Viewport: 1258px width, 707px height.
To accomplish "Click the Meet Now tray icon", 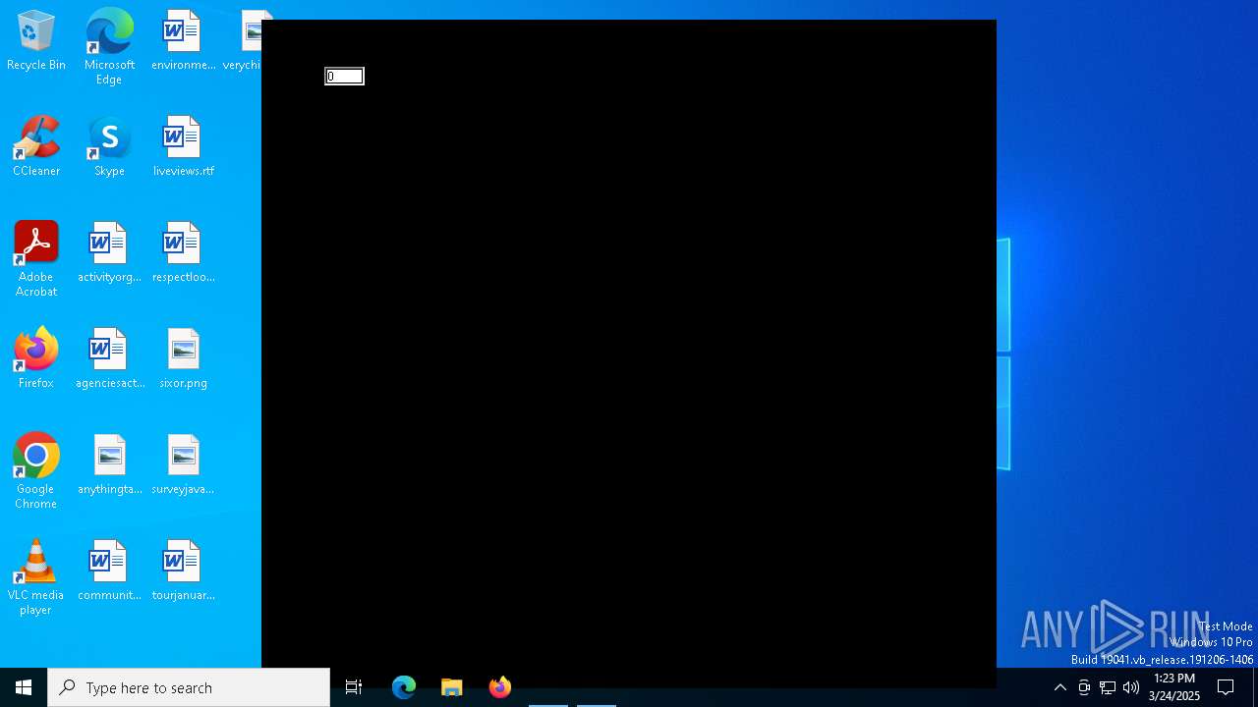I will coord(1084,687).
